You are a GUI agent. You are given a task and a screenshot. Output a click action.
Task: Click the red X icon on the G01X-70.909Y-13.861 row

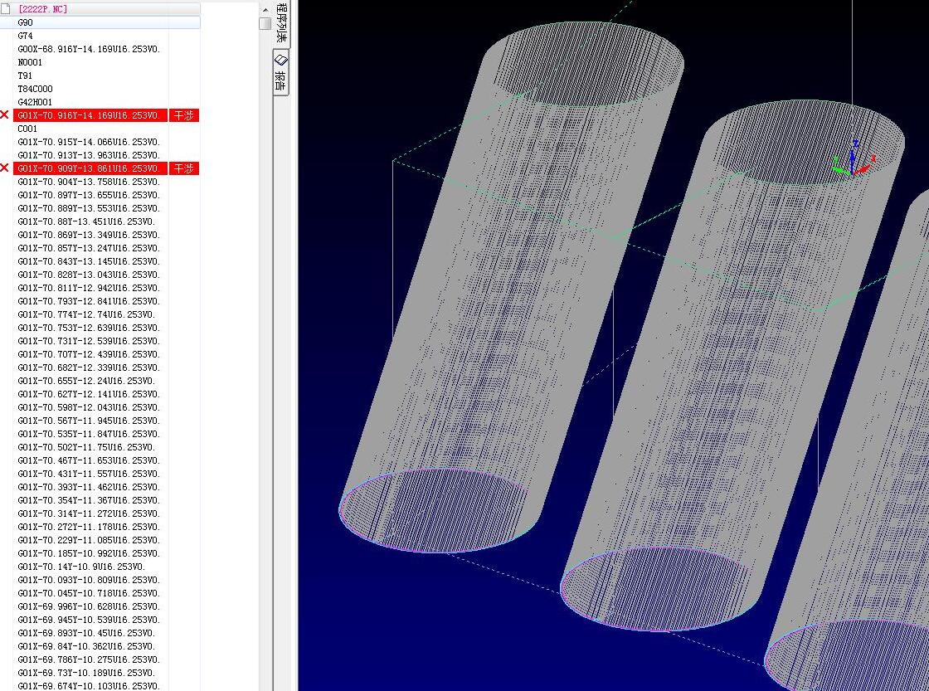point(5,168)
